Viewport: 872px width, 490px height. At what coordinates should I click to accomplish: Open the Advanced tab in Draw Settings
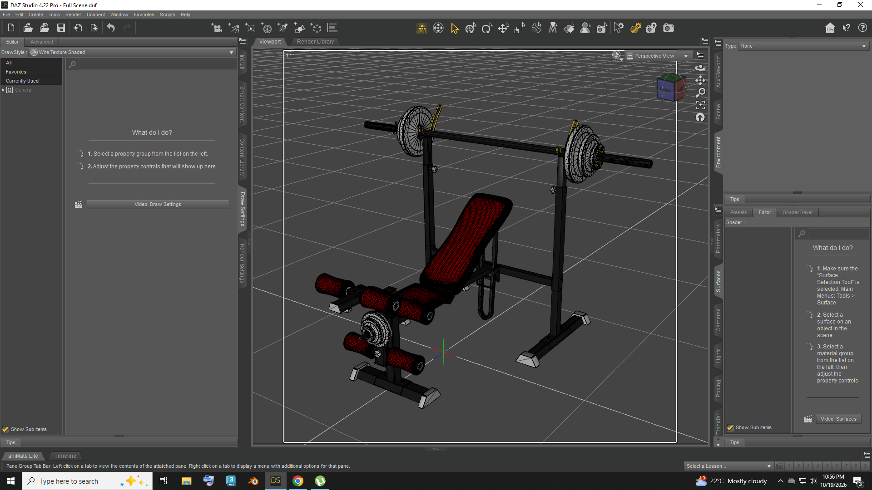[x=42, y=42]
